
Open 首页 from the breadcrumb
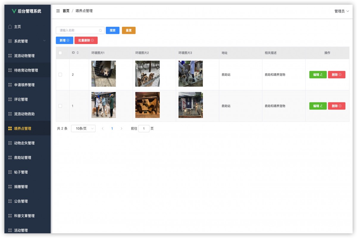tap(65, 11)
